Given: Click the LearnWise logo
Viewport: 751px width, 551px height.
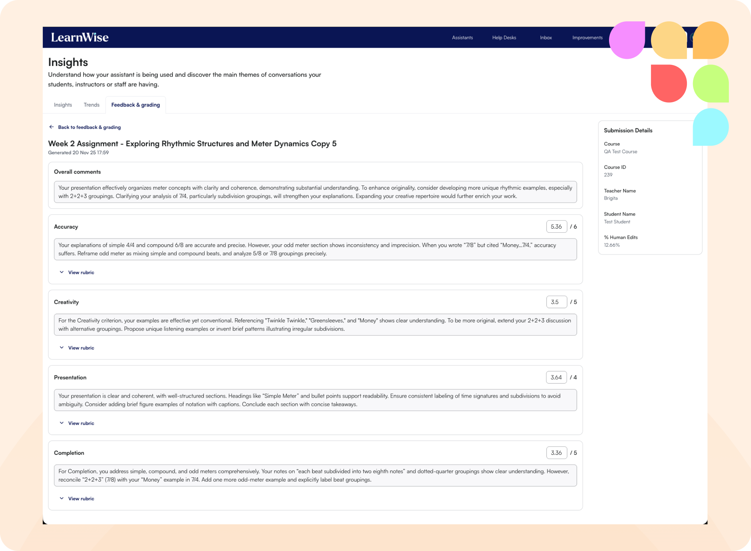Looking at the screenshot, I should [80, 37].
